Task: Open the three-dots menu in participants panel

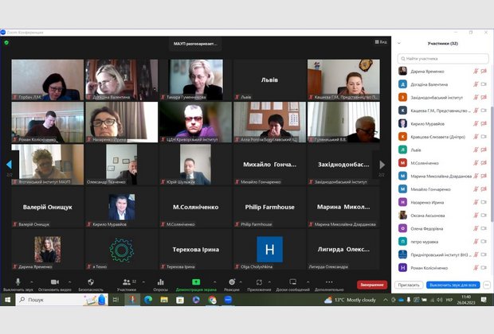Action: (485, 284)
